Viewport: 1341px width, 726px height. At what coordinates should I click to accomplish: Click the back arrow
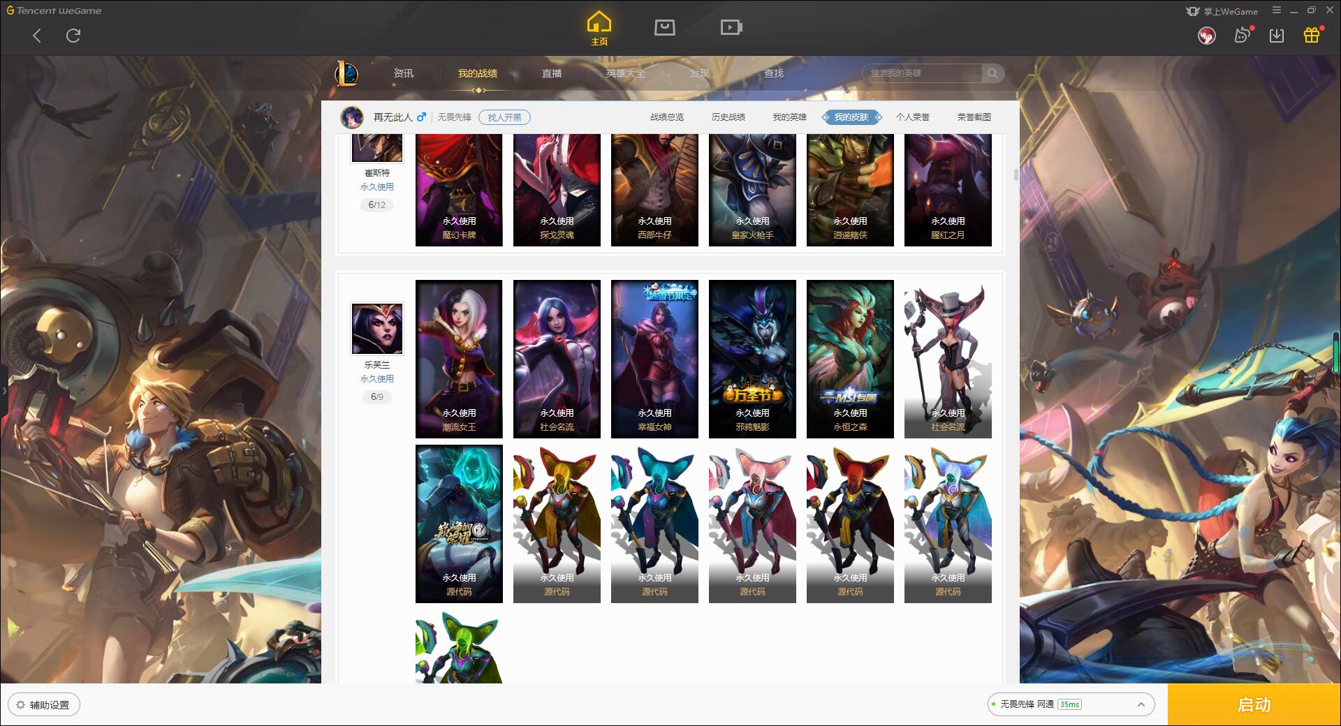click(37, 36)
